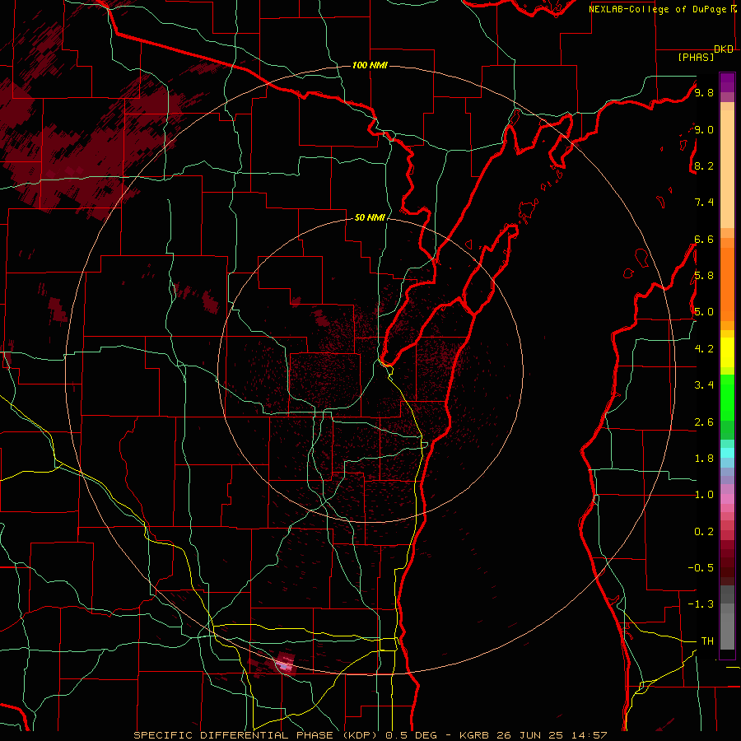The image size is (741, 741).
Task: Select the 8.2 value on color scale
Action: click(704, 165)
